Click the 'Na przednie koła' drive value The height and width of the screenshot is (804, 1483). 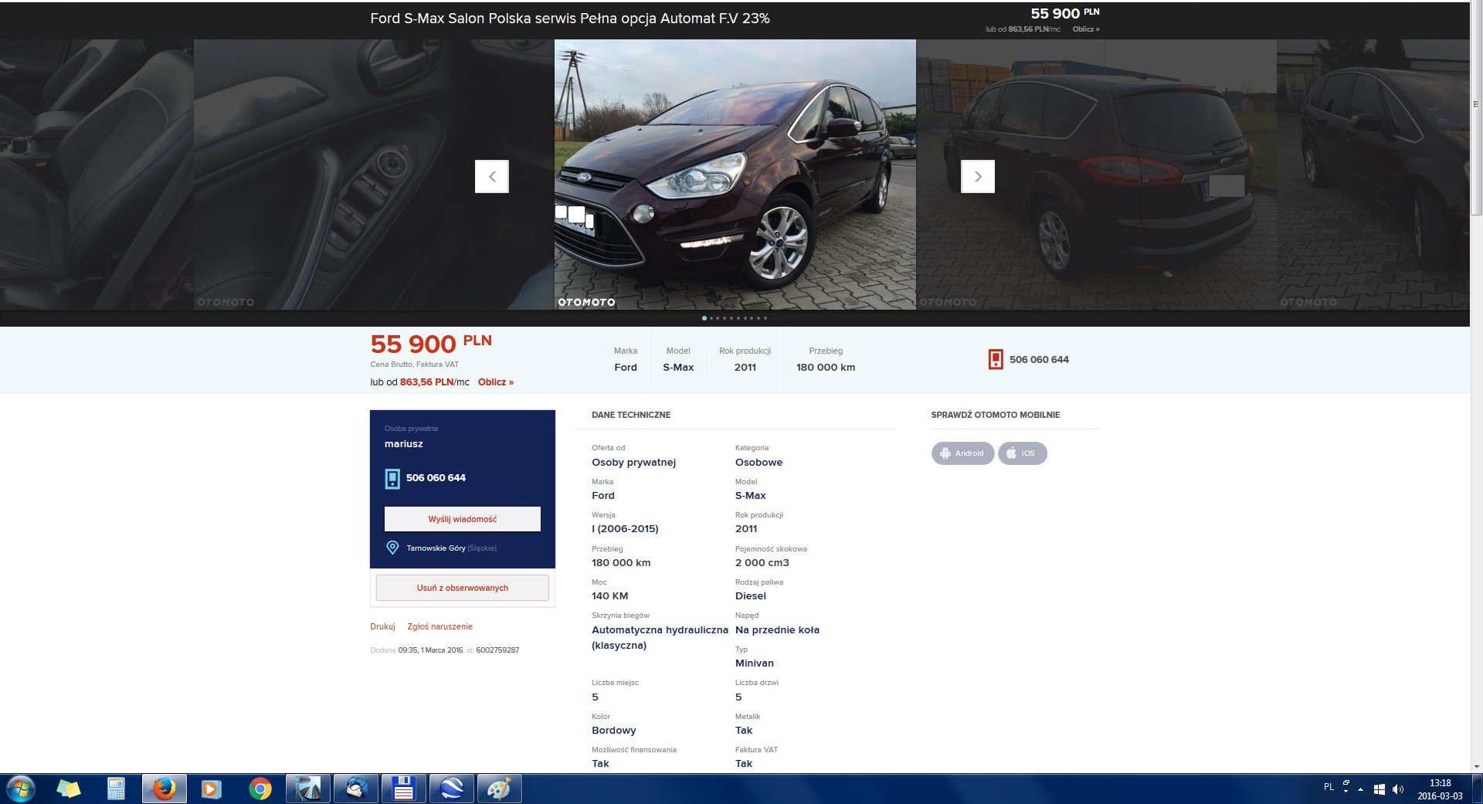click(777, 630)
